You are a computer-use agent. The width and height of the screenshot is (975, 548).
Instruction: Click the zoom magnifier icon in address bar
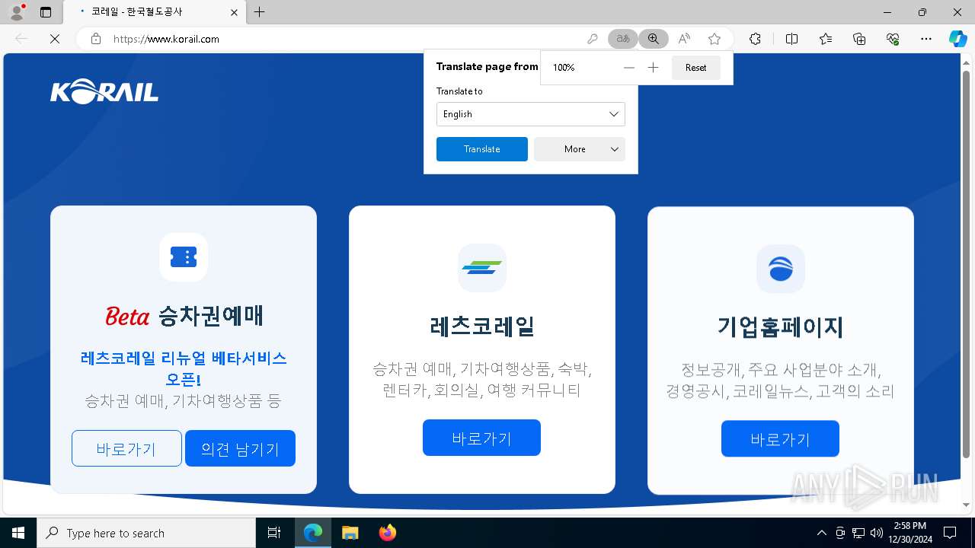654,39
